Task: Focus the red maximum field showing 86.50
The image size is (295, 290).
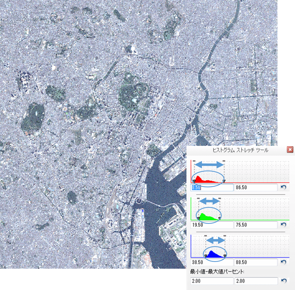Action: coord(256,188)
